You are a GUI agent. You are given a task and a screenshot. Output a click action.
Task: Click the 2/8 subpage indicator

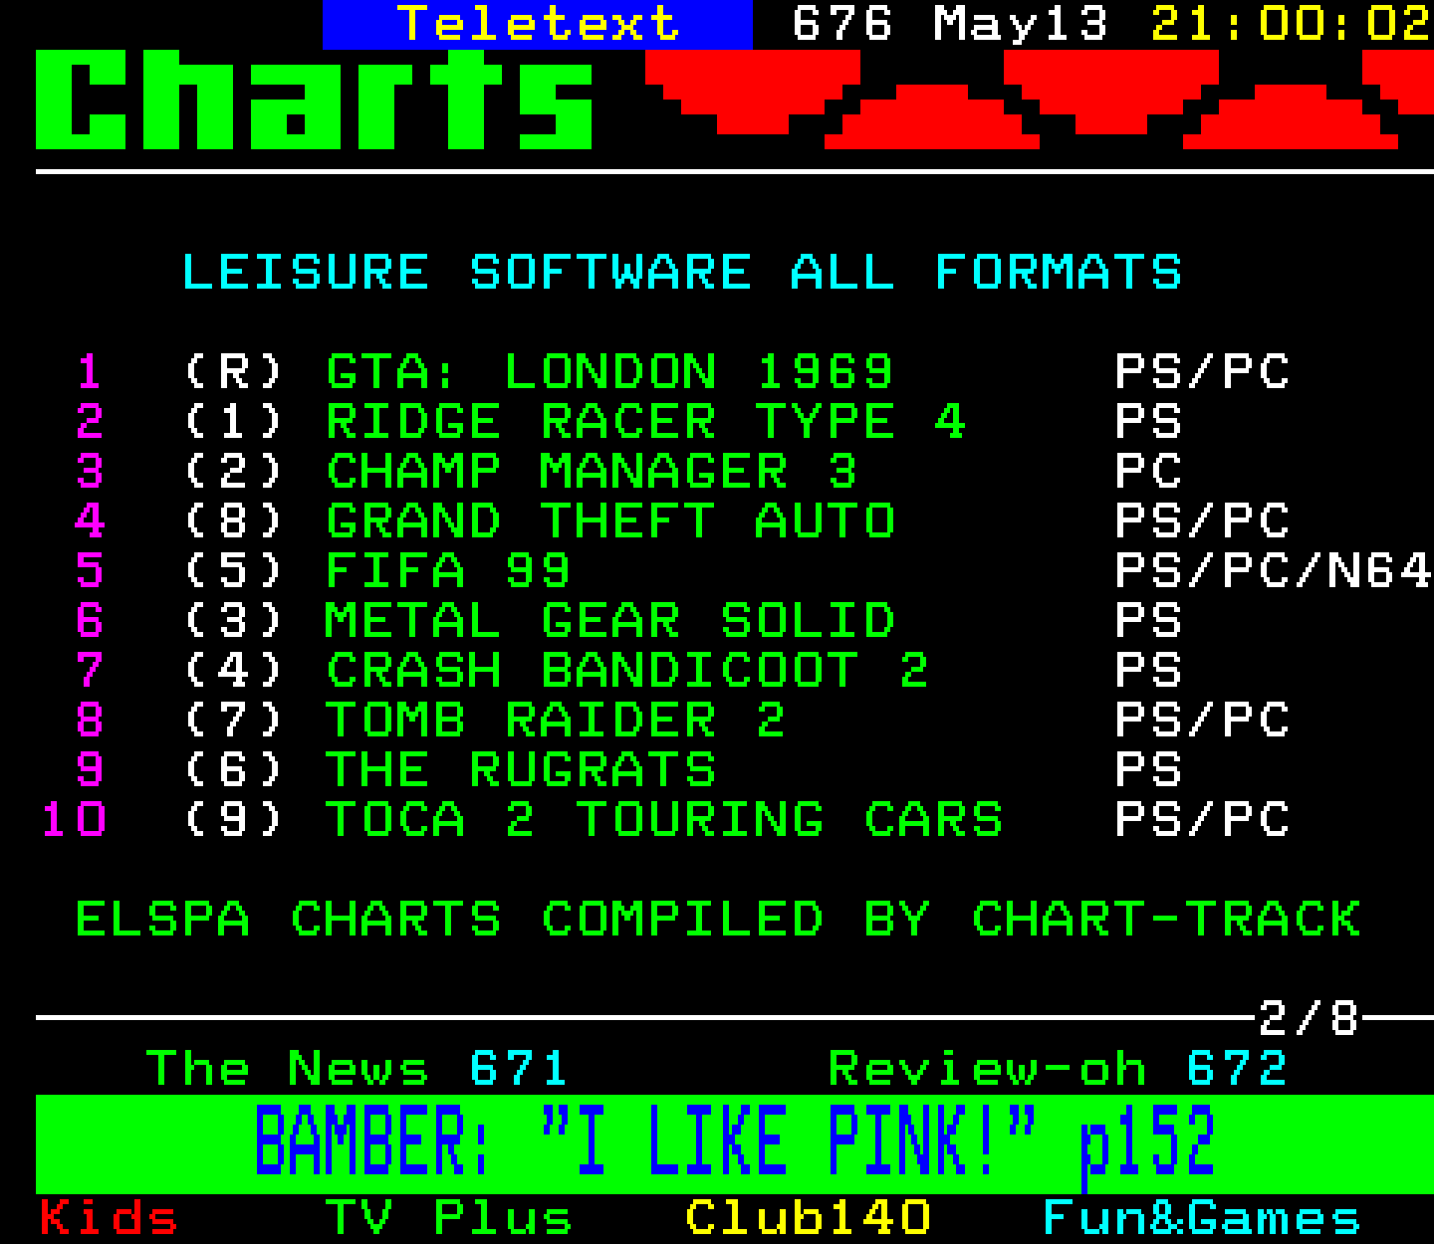click(1309, 1018)
